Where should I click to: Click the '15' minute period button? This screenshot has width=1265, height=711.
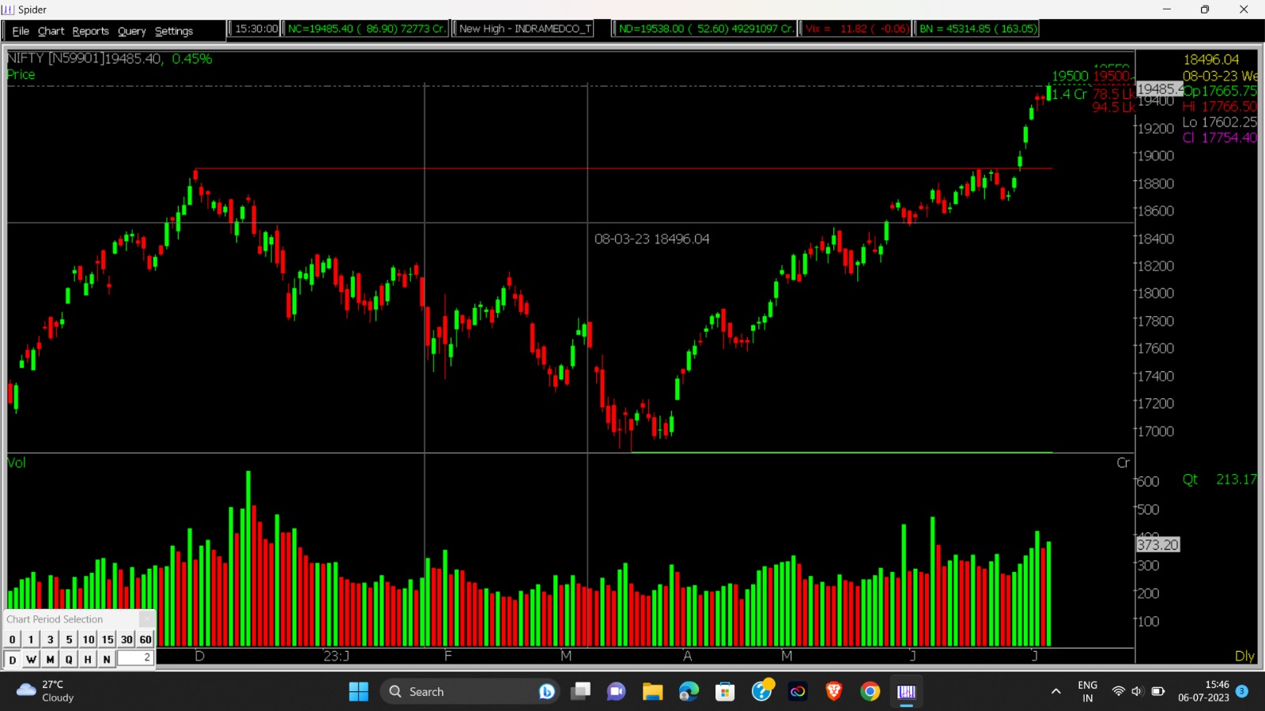pos(107,639)
